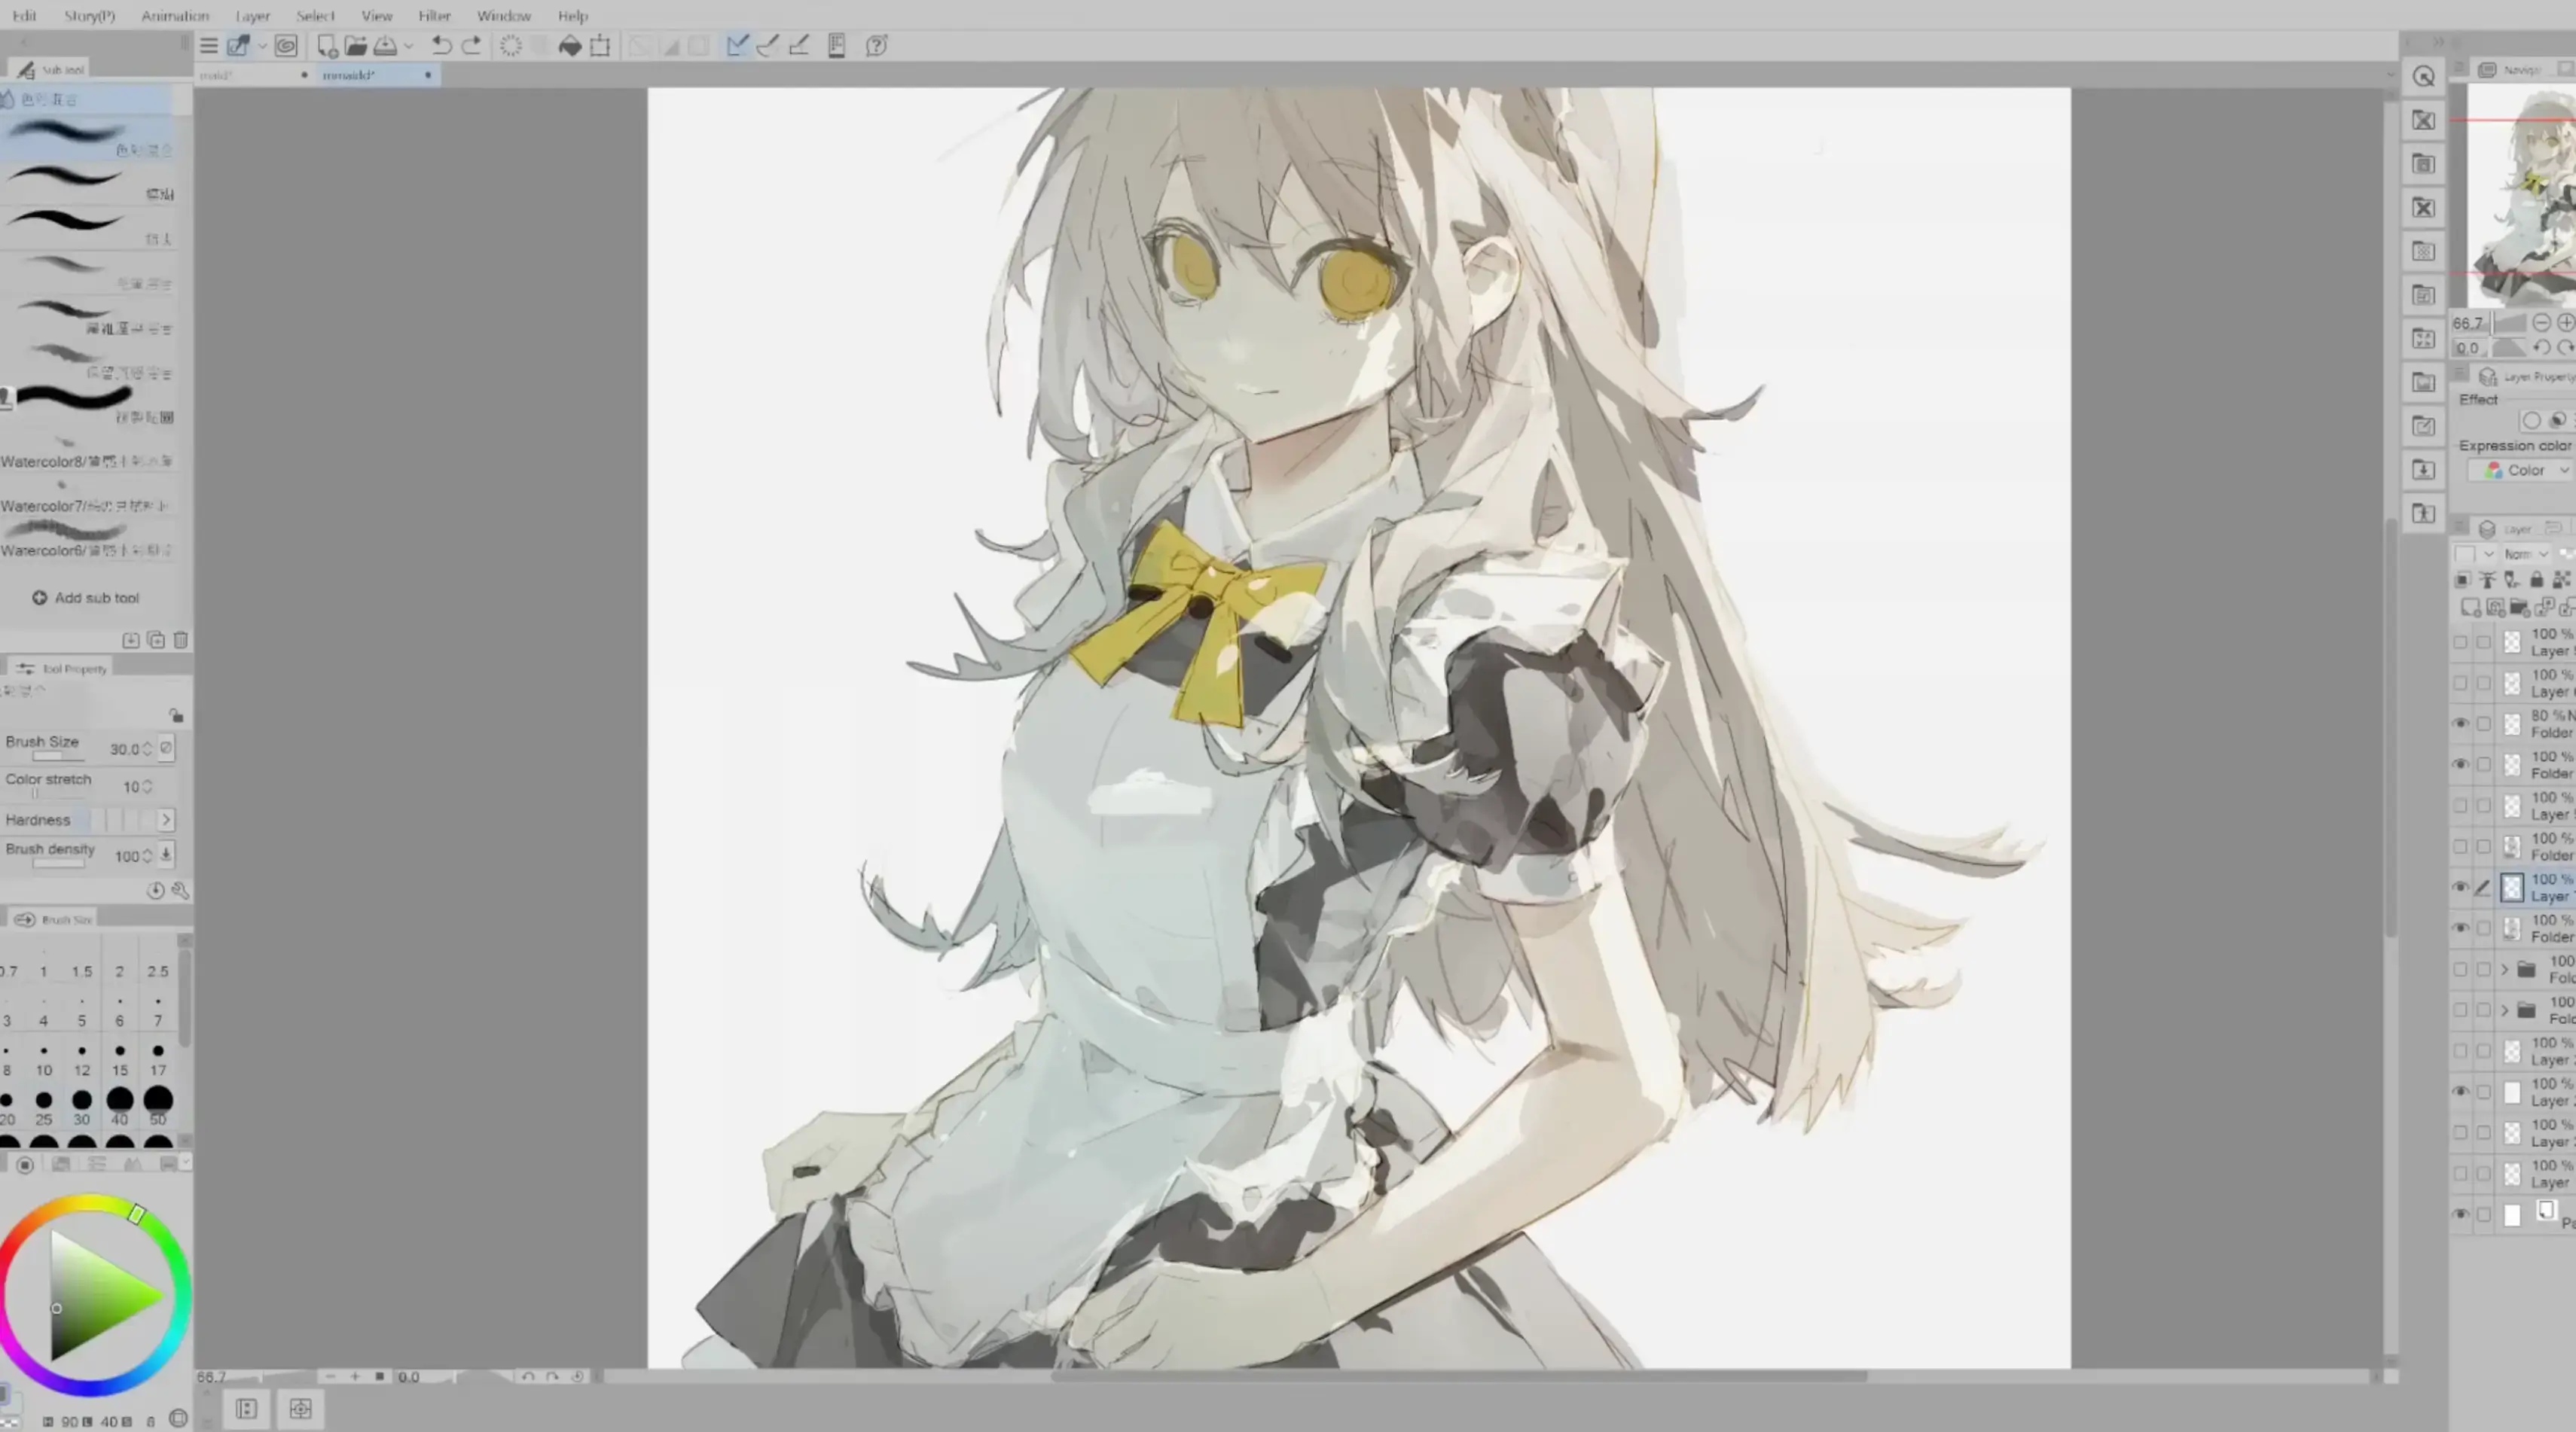Open the Animation menu
The image size is (2576, 1432).
(175, 16)
